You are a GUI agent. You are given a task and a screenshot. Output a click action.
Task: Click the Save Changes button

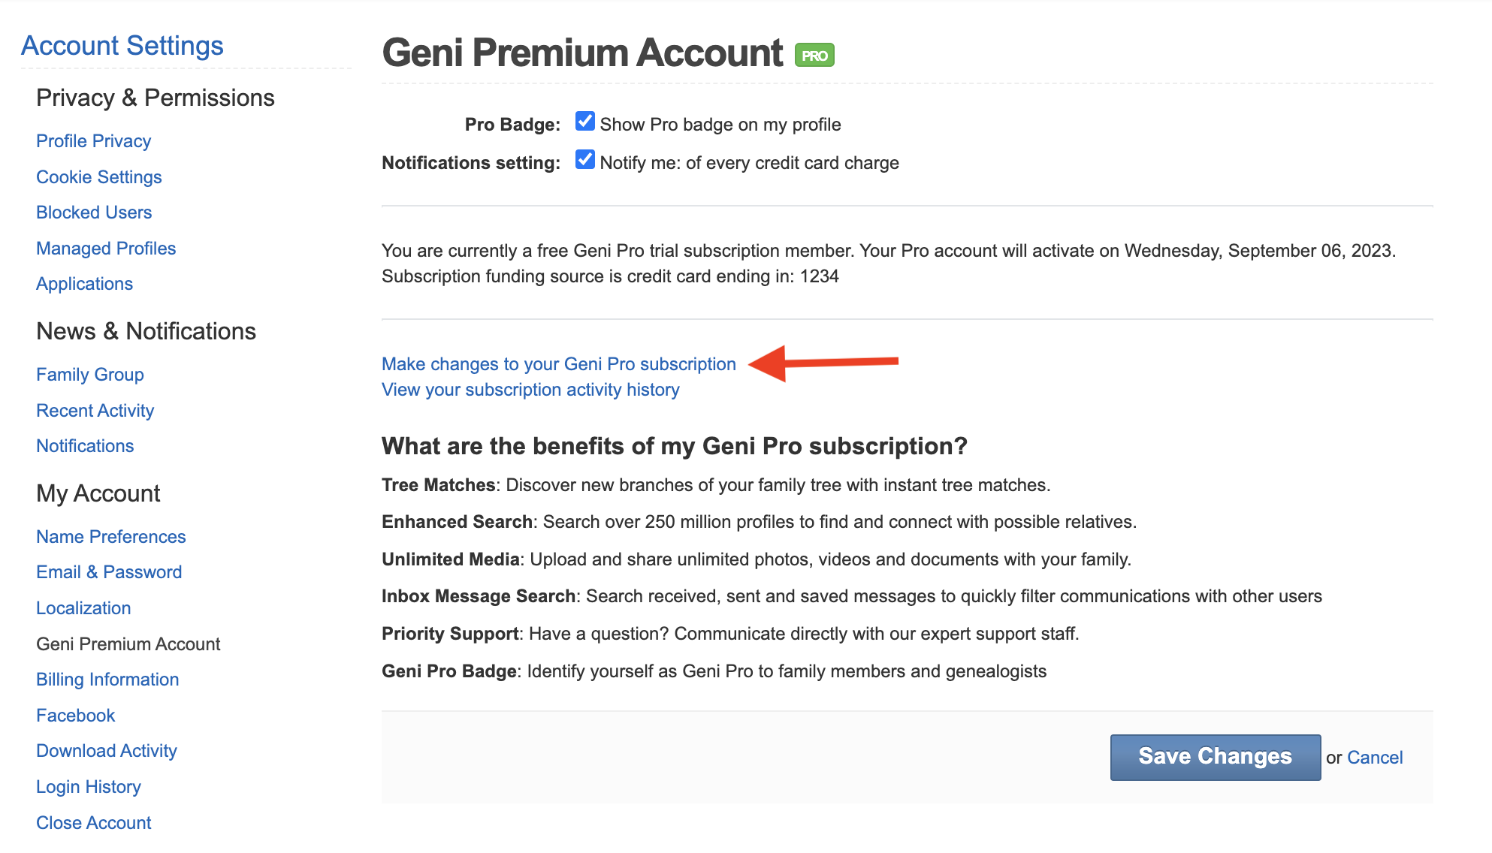[x=1215, y=757]
